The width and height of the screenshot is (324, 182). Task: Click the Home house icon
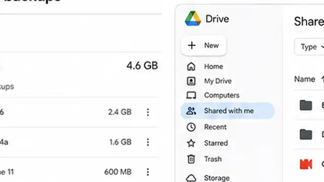191,66
